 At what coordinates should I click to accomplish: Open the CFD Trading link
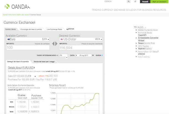point(144,46)
